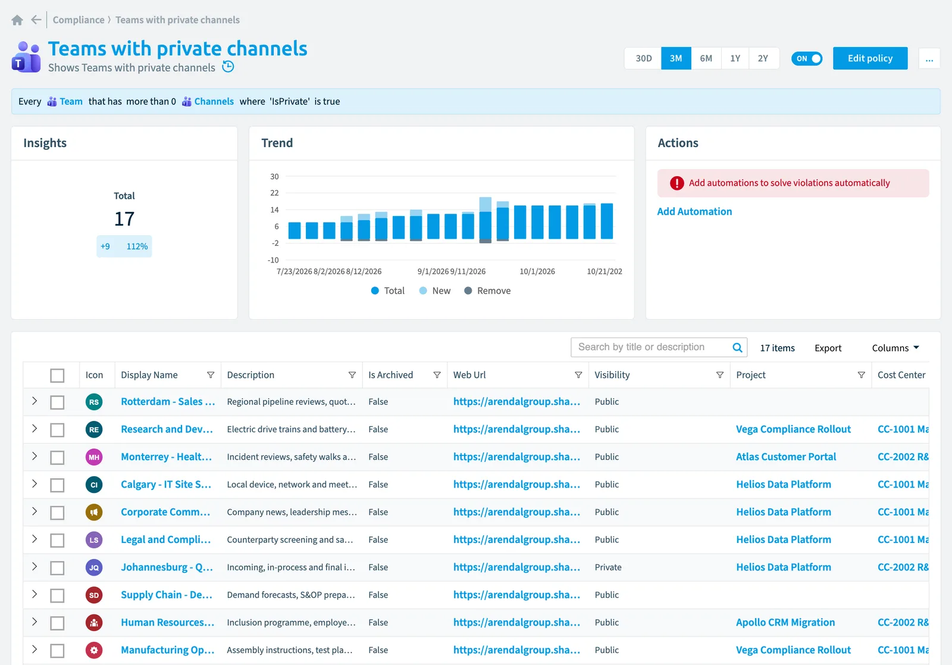Select the Rotterdam - Sales row checkbox
The width and height of the screenshot is (952, 665).
pyautogui.click(x=57, y=402)
